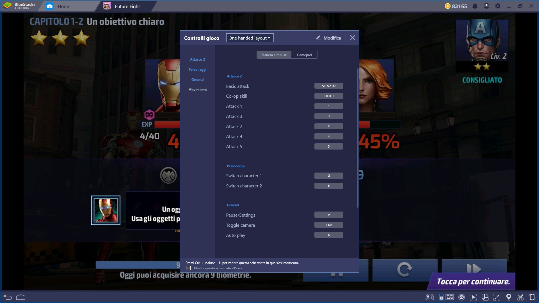
Task: Click the Black Widow character portrait
Action: [376, 86]
